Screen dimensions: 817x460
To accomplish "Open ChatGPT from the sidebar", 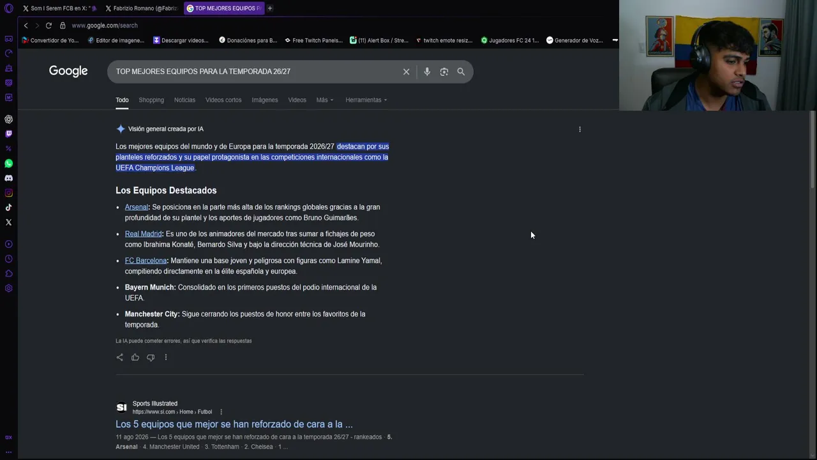I will [8, 119].
